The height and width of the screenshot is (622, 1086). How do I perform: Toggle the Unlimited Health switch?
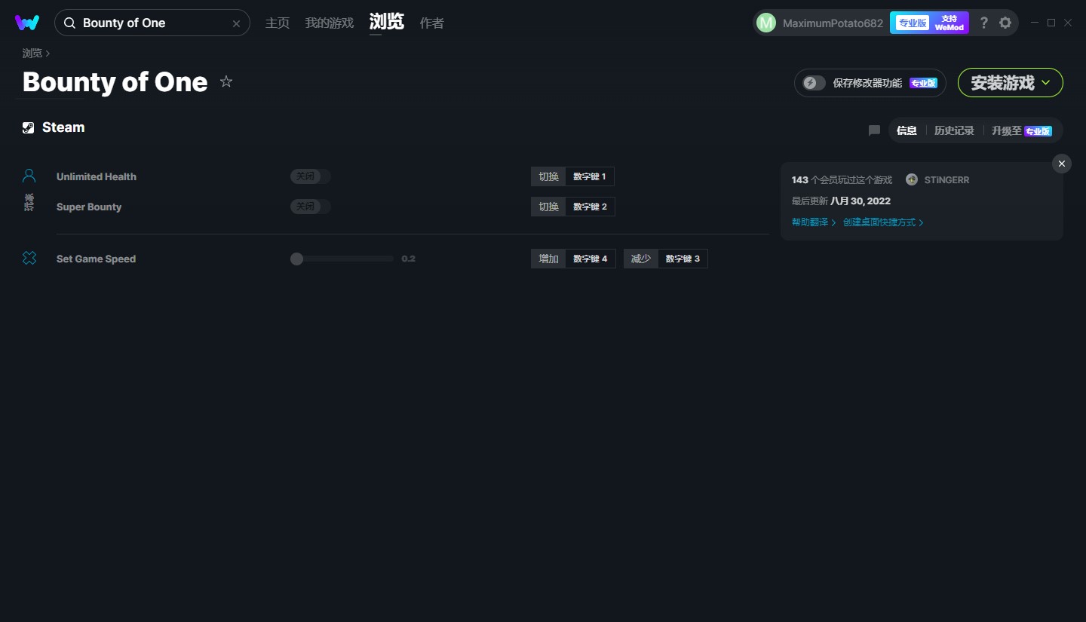tap(311, 176)
